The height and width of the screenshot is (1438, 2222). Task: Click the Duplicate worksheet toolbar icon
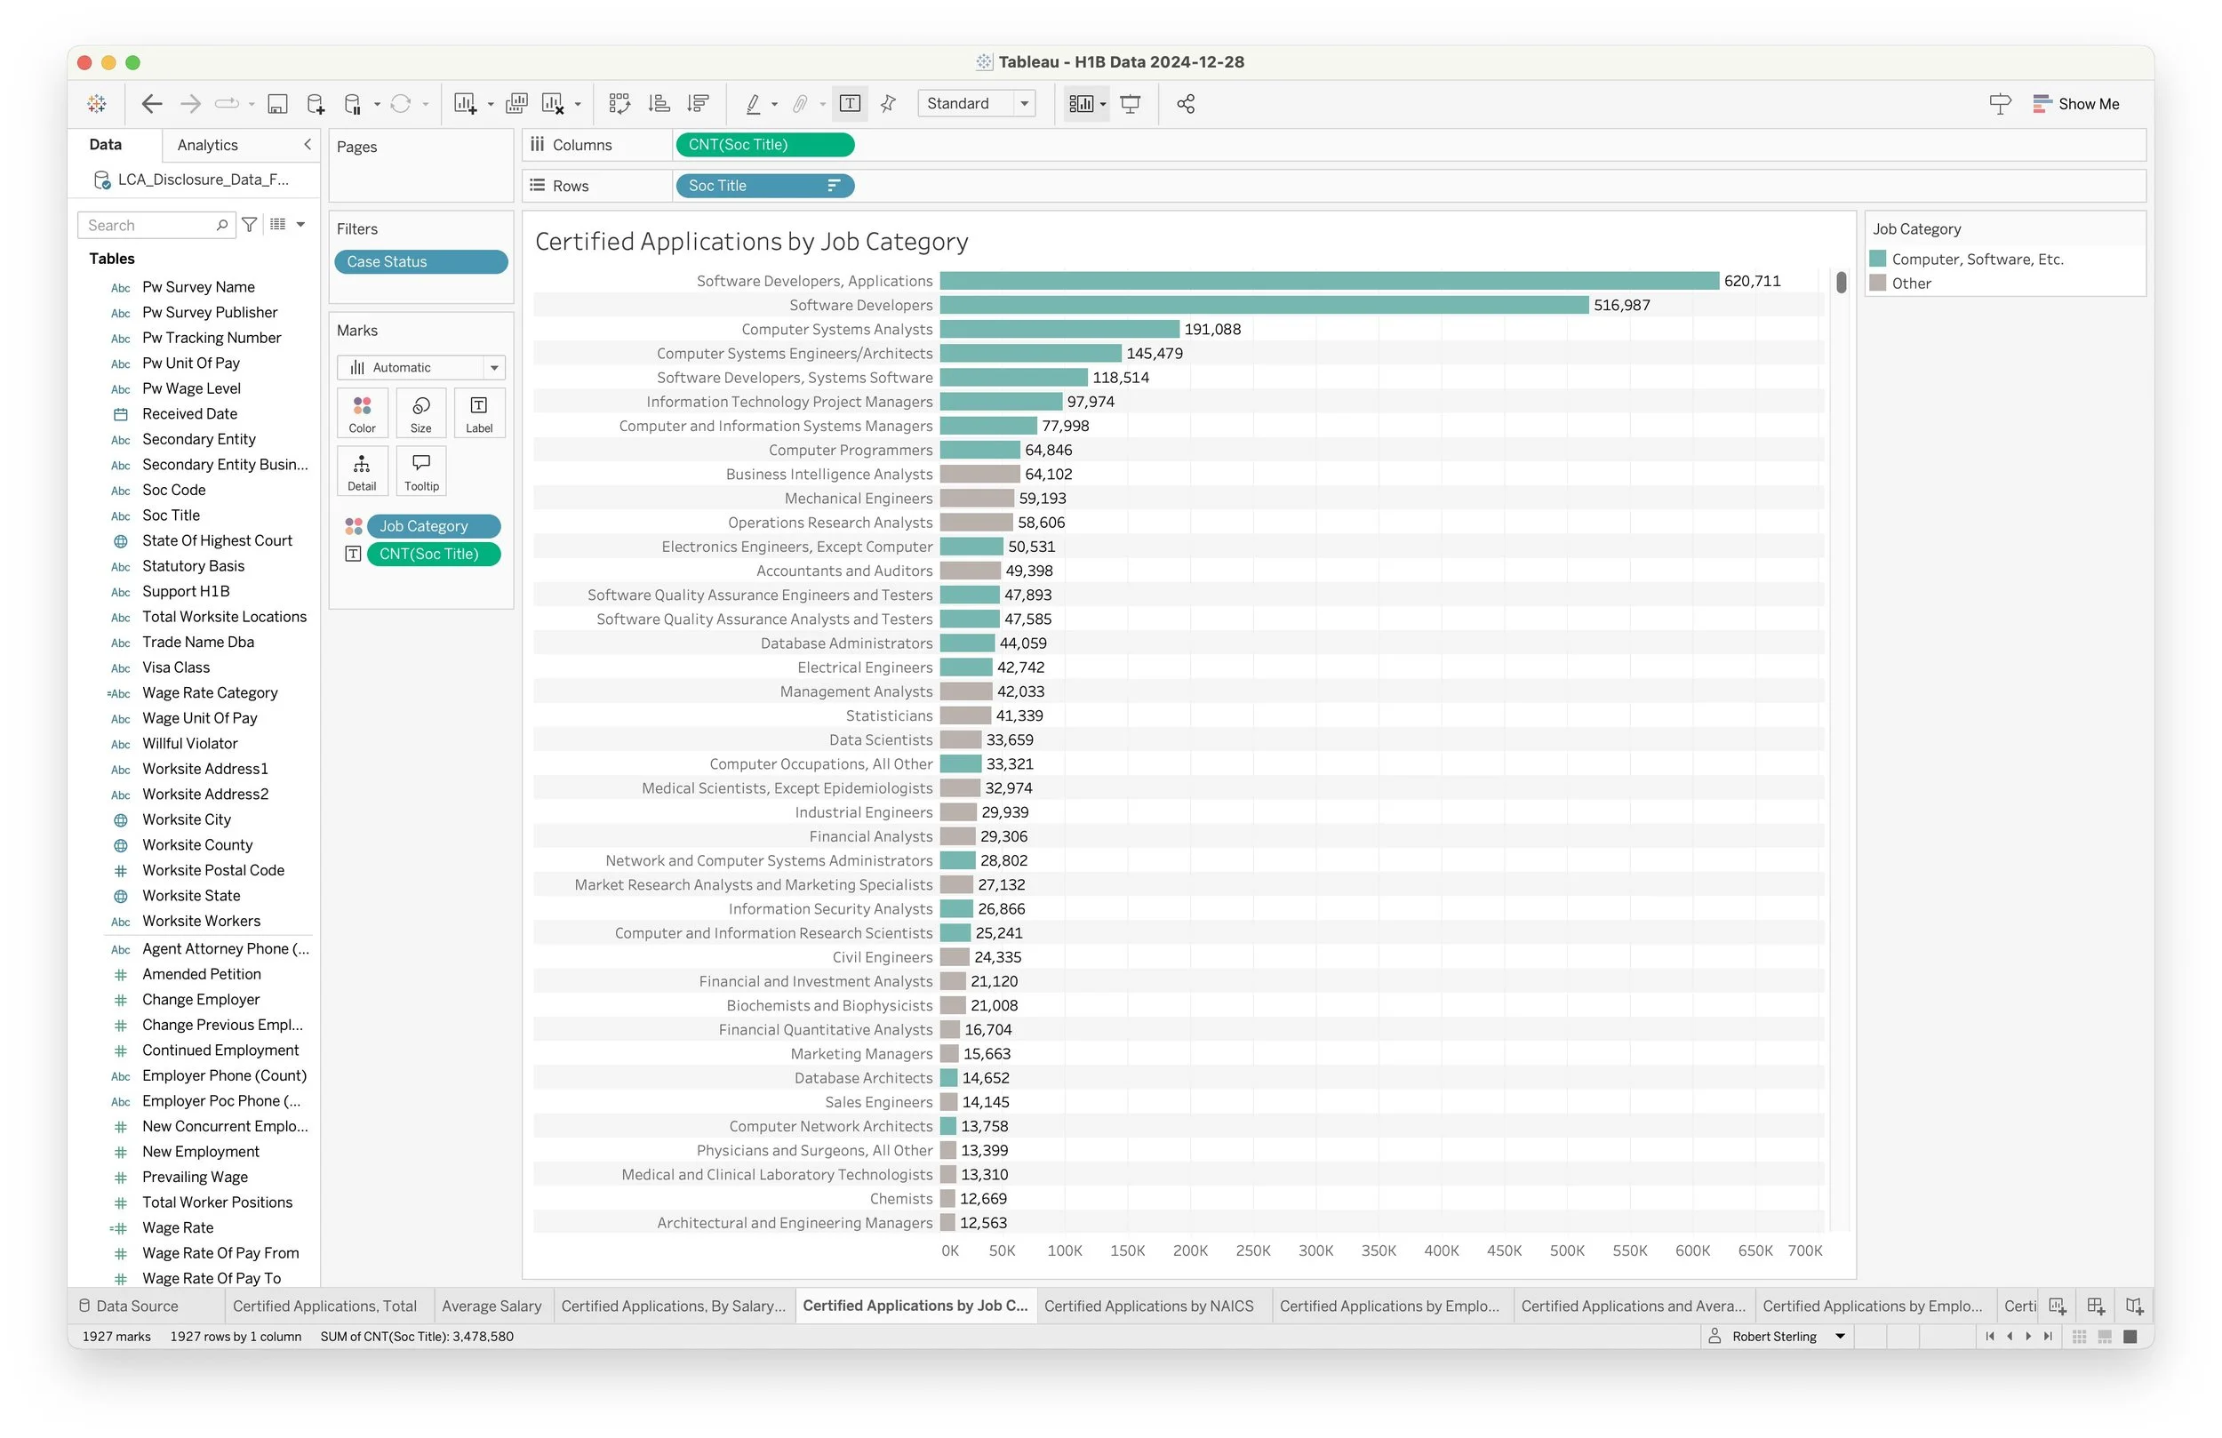coord(516,104)
